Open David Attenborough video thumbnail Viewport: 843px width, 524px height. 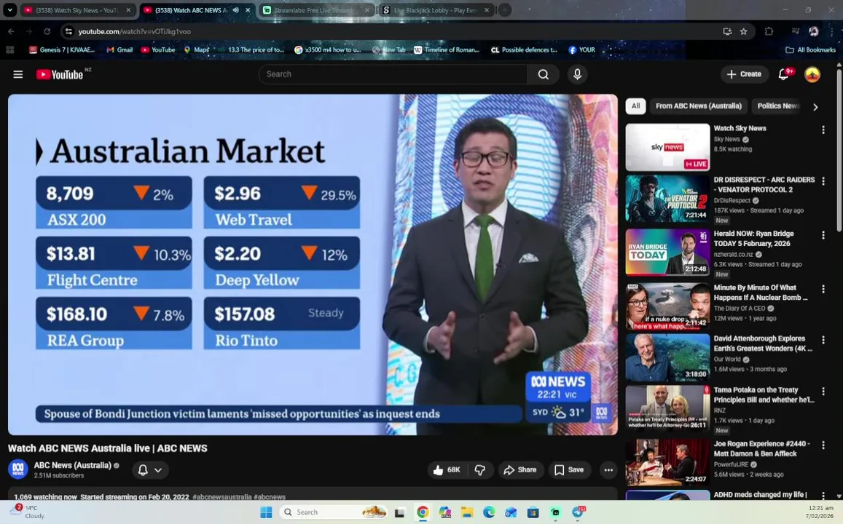(667, 357)
